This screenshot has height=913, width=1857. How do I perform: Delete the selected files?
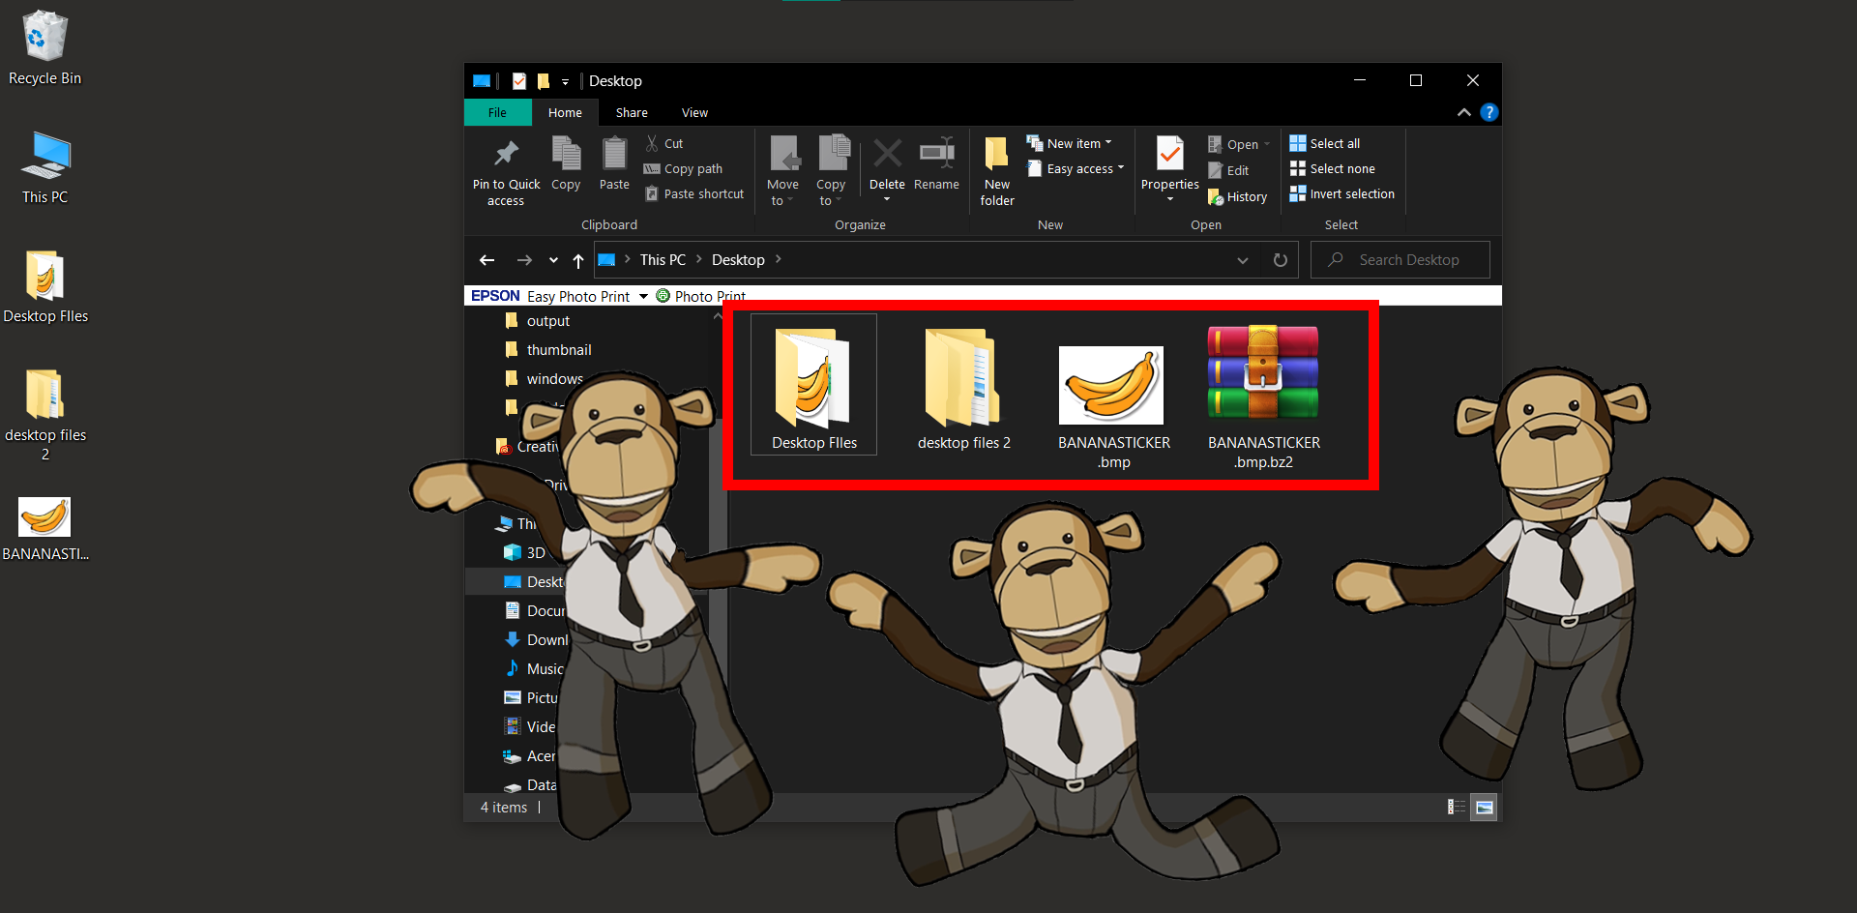(886, 164)
